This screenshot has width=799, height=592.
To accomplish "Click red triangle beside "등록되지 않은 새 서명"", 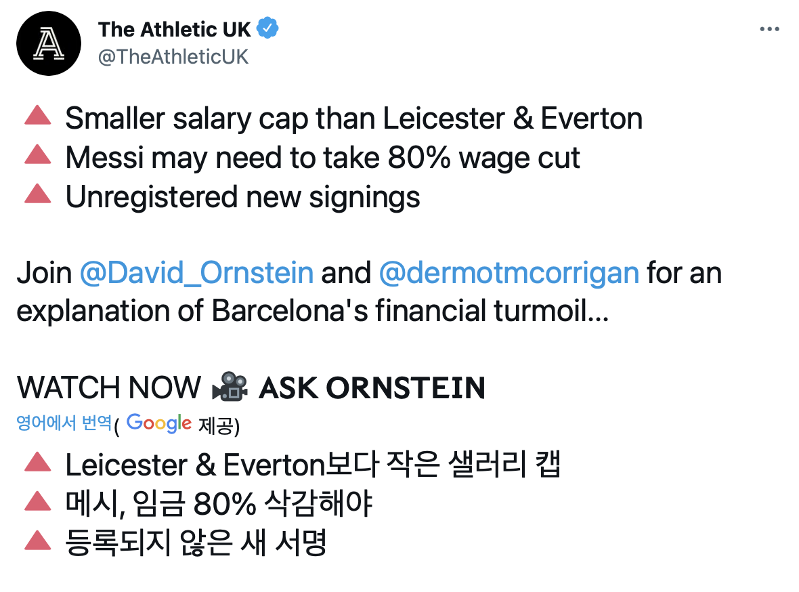I will coord(37,542).
